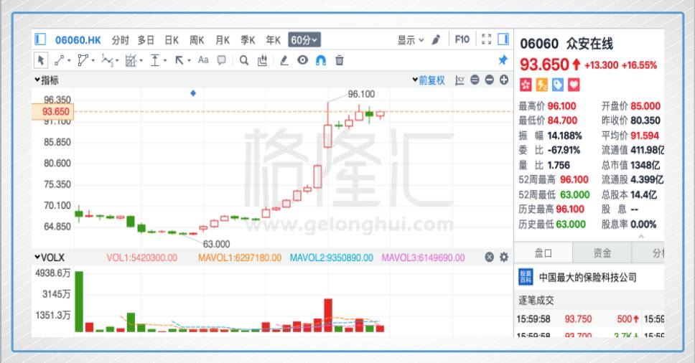Viewport: 695px width, 363px height.
Task: Click the bar chart measure icon
Action: coord(262,60)
